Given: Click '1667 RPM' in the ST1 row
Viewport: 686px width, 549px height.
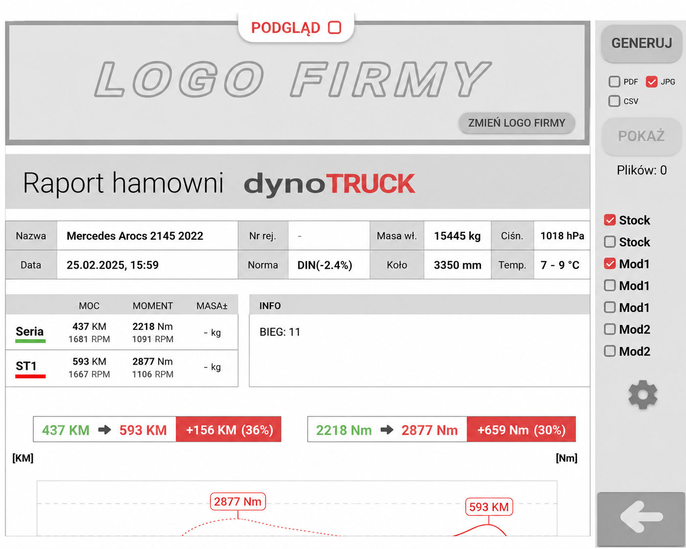Looking at the screenshot, I should (89, 374).
